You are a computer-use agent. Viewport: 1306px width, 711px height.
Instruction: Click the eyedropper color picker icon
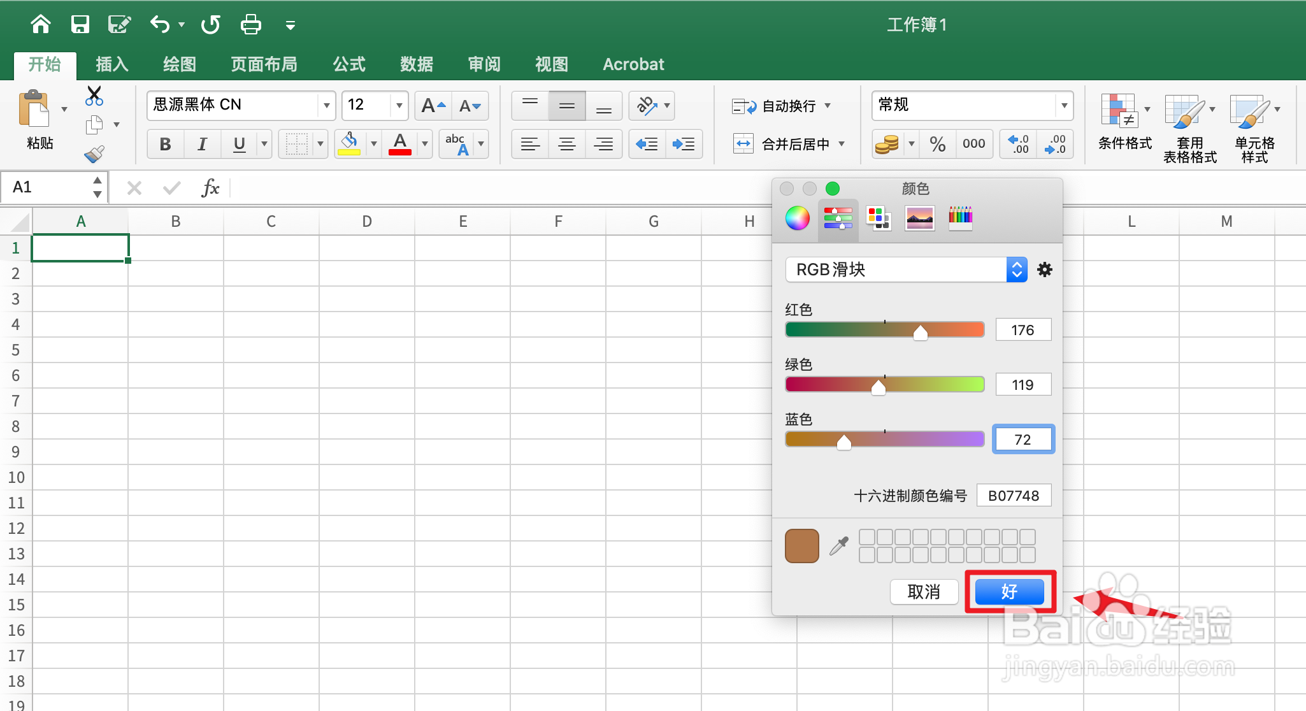tap(839, 546)
